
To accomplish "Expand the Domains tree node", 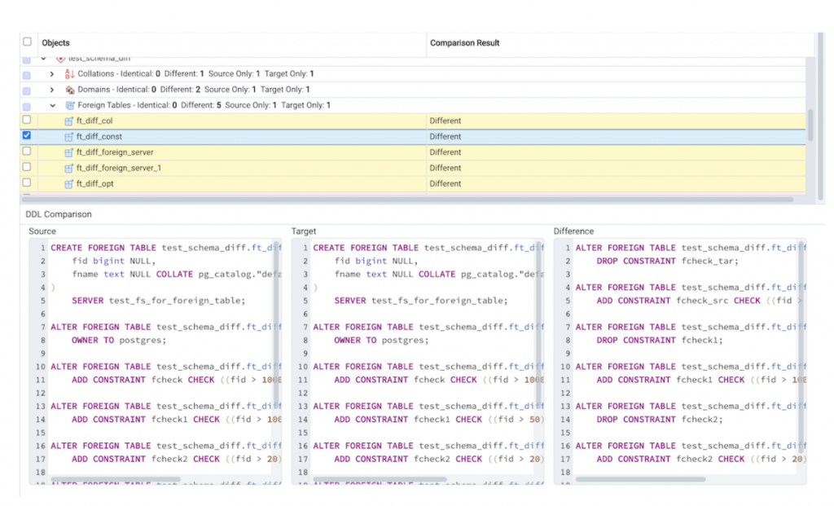I will tap(53, 90).
